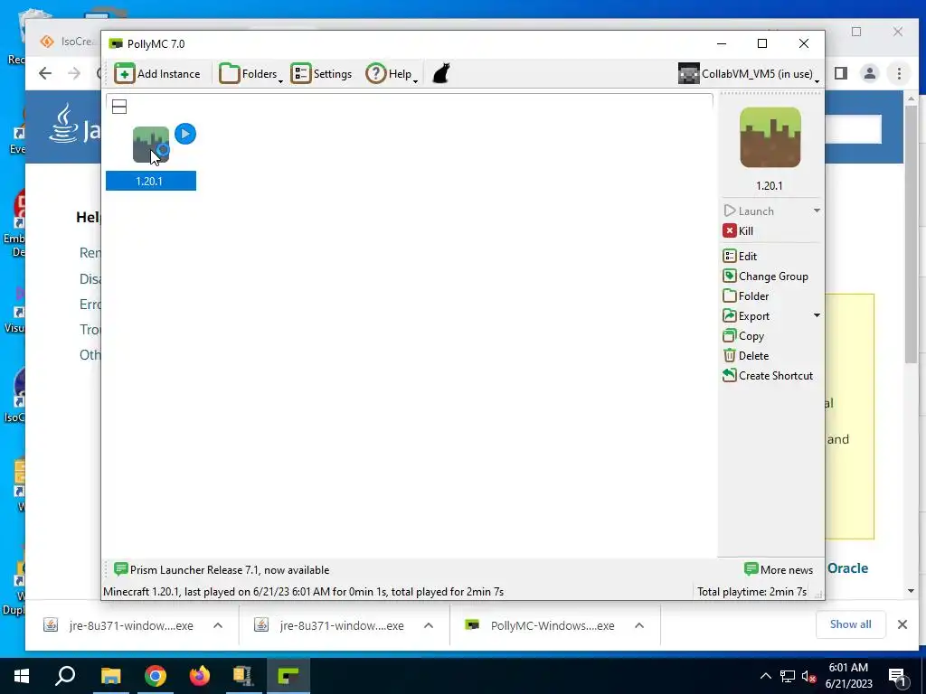Click Change Group
The height and width of the screenshot is (694, 926).
tap(765, 277)
